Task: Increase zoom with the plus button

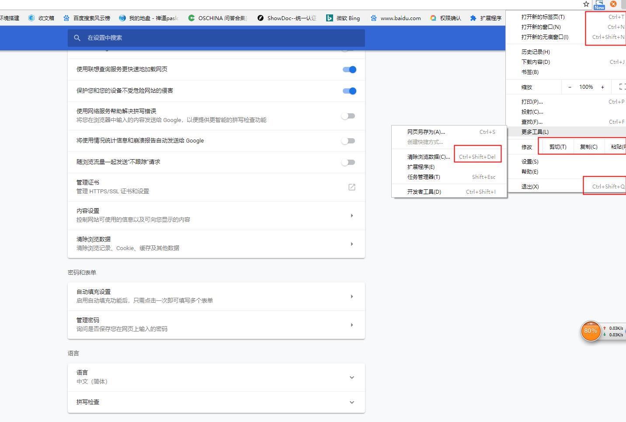Action: pyautogui.click(x=602, y=87)
